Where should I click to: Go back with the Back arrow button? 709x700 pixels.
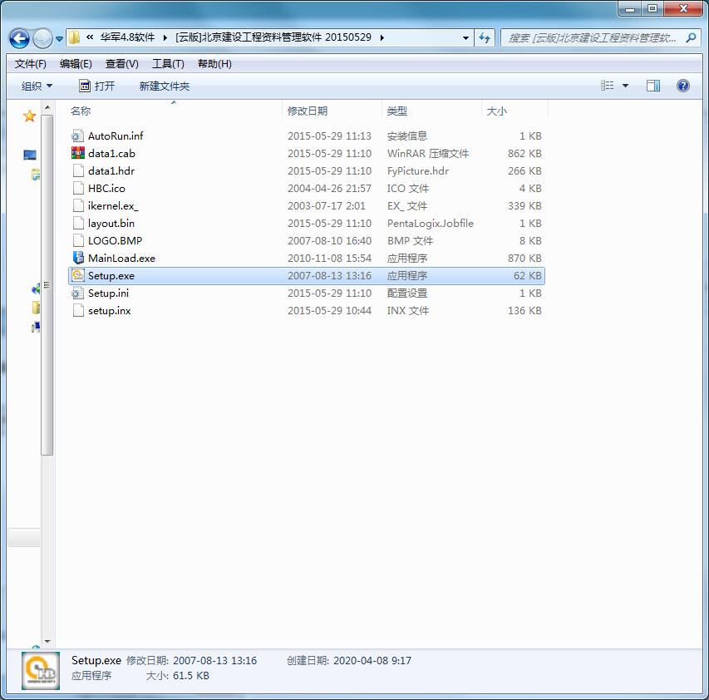click(19, 38)
